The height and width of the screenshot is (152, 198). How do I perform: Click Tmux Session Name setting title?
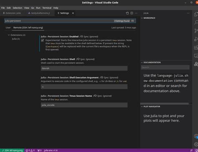coord(66,96)
